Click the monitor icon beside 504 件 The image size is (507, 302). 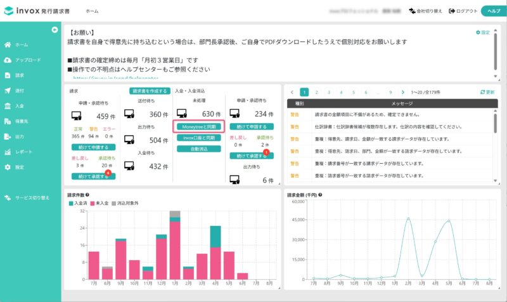tap(129, 140)
